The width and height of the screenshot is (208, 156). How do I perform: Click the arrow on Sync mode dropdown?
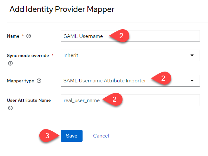pyautogui.click(x=192, y=55)
